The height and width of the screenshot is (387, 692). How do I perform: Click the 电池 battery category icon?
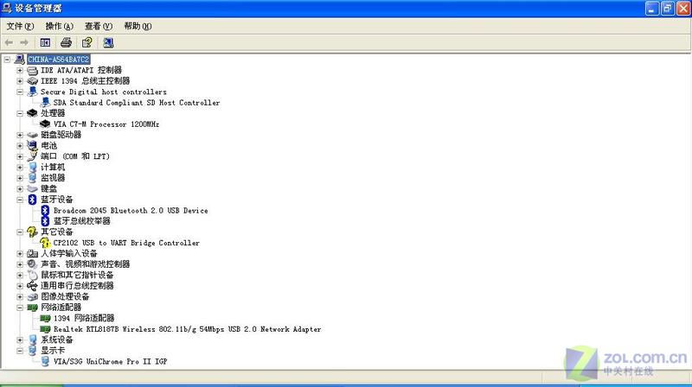click(32, 145)
